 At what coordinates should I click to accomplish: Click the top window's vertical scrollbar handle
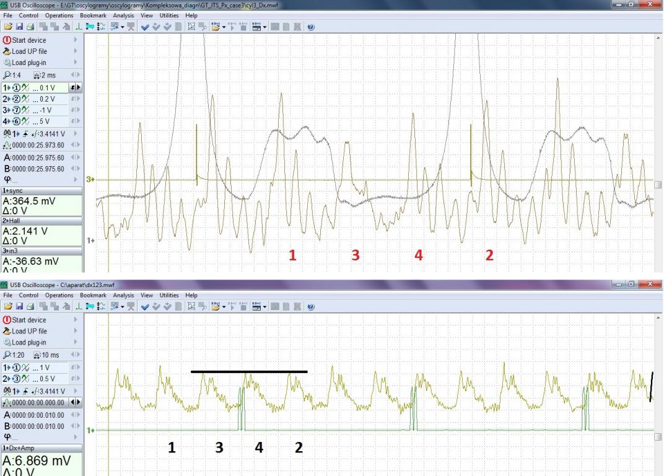pos(658,185)
